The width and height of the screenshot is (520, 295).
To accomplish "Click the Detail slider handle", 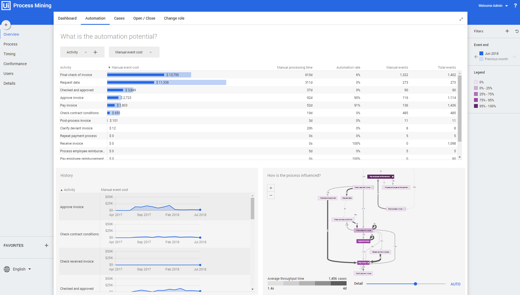I will [415, 284].
